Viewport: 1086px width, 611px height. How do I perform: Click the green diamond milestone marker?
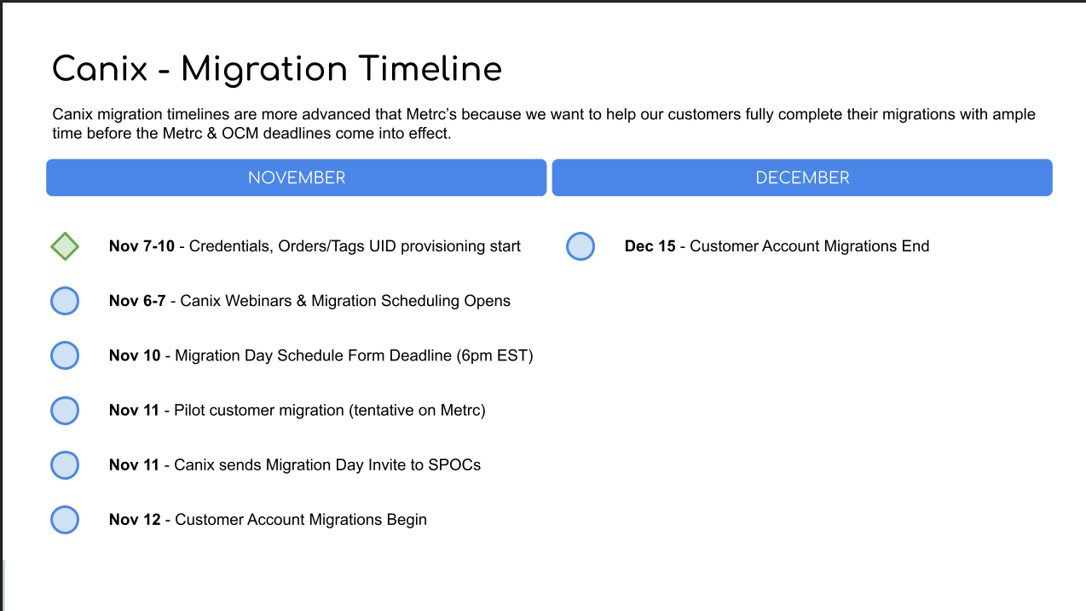click(65, 246)
